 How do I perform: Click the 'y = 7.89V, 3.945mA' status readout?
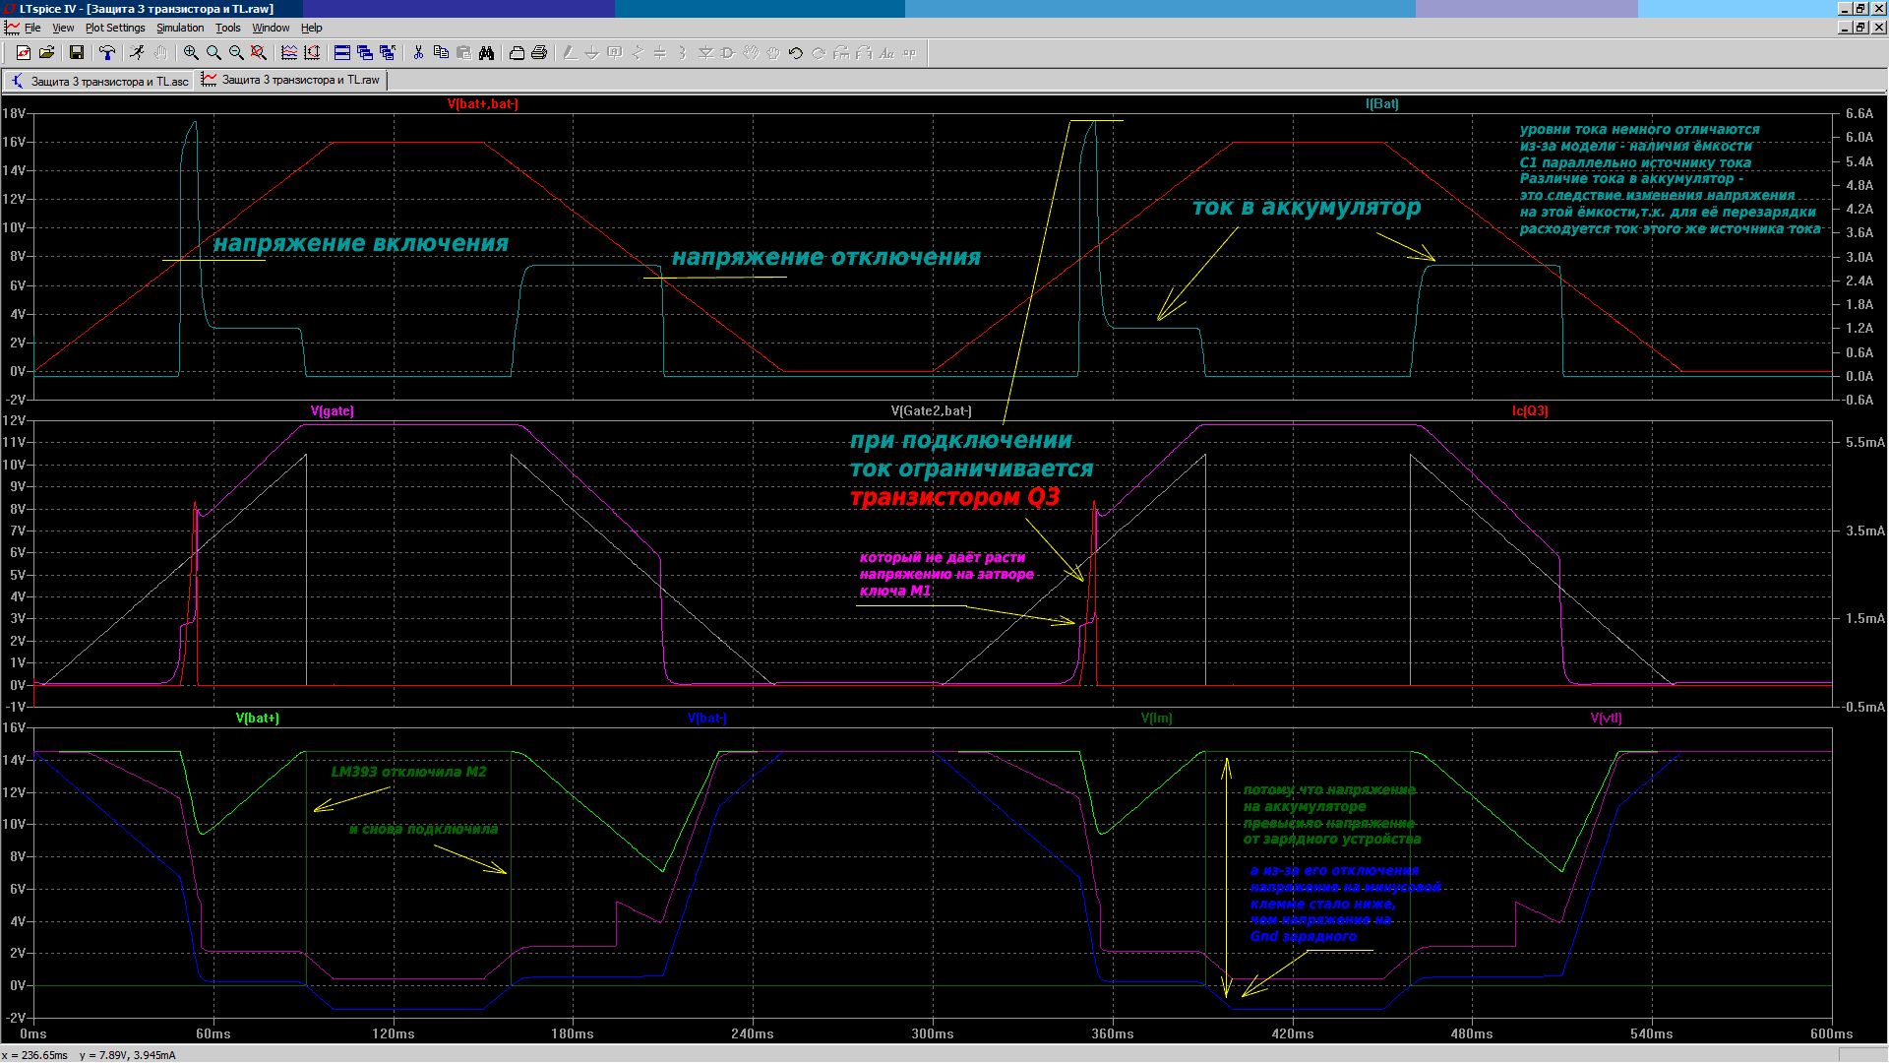pyautogui.click(x=128, y=1055)
